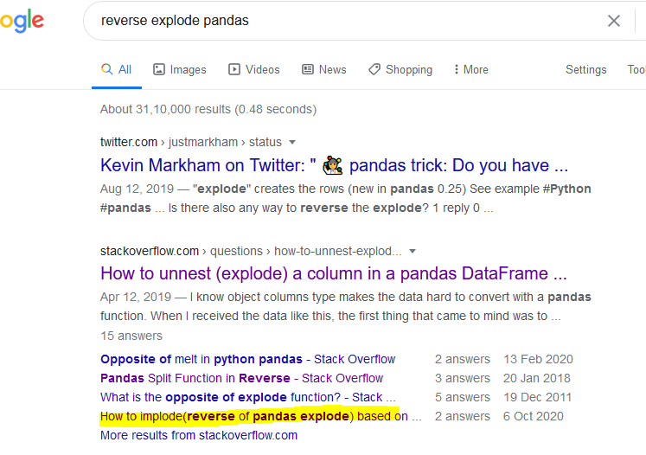Click the three-dot More icon

click(456, 69)
